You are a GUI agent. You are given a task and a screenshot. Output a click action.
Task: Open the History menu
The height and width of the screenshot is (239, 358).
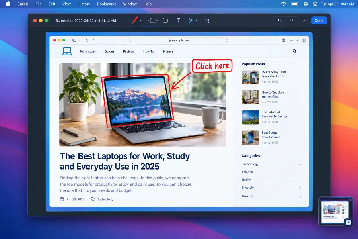[x=84, y=4]
